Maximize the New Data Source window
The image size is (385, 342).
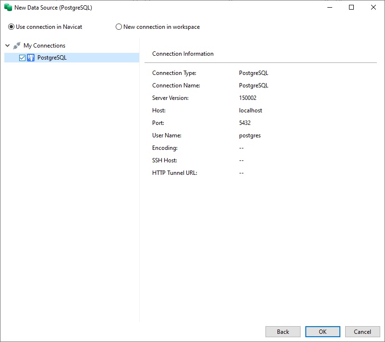tap(351, 7)
